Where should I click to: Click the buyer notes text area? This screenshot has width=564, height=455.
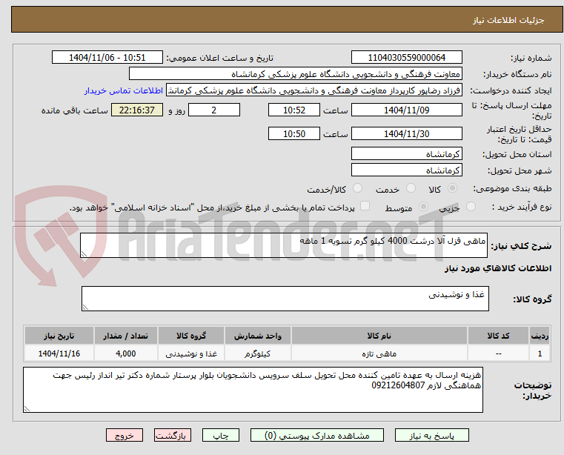pos(253,390)
